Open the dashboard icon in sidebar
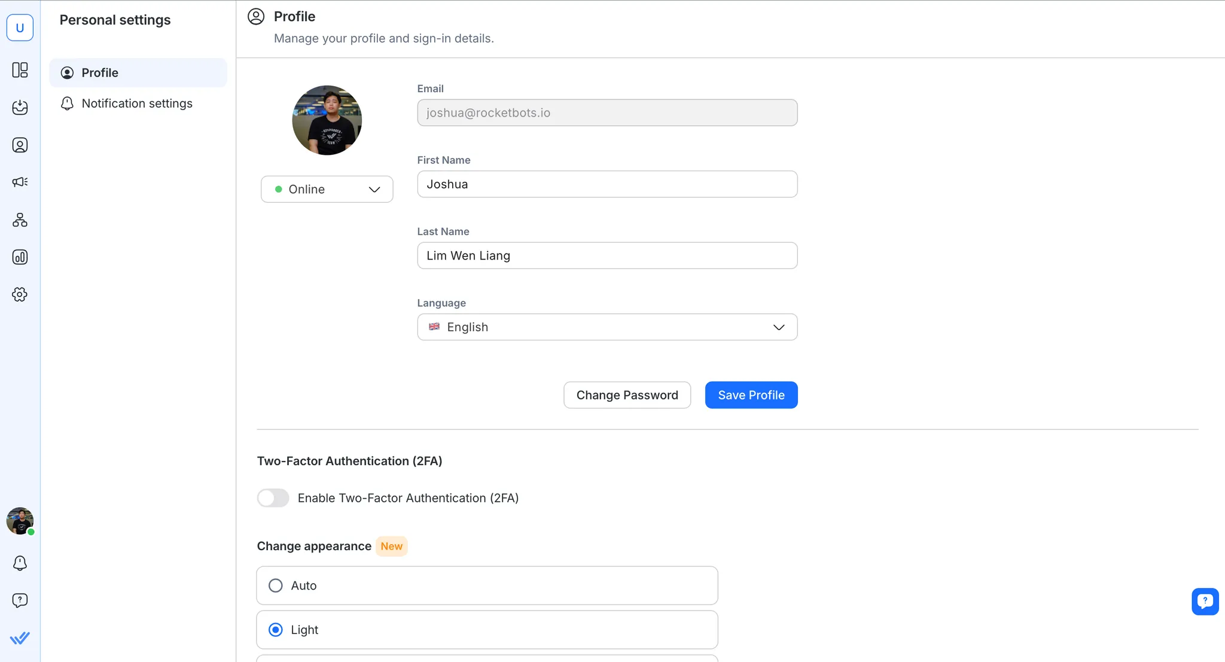The width and height of the screenshot is (1225, 662). tap(20, 70)
